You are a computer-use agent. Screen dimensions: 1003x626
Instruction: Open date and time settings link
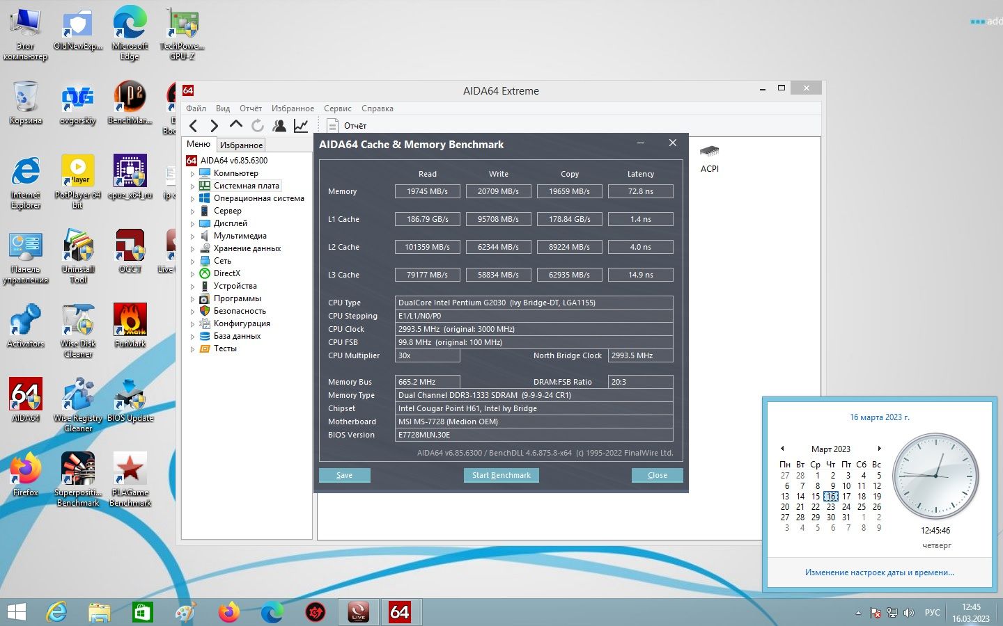click(x=880, y=572)
